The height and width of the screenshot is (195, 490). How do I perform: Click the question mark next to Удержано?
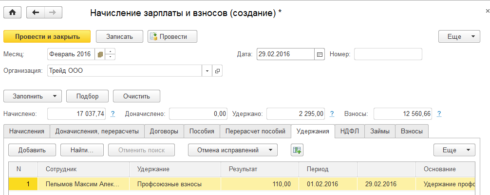(x=332, y=114)
